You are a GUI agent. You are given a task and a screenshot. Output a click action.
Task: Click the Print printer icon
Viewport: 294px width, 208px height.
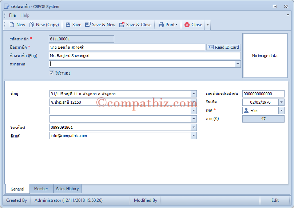pos(161,25)
